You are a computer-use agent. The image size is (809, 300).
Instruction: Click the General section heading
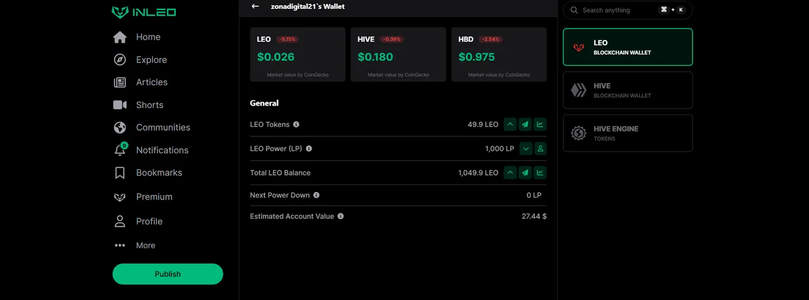pos(264,103)
